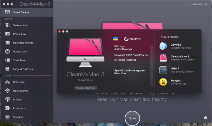Select the iTunes Junk music icon

(7, 51)
